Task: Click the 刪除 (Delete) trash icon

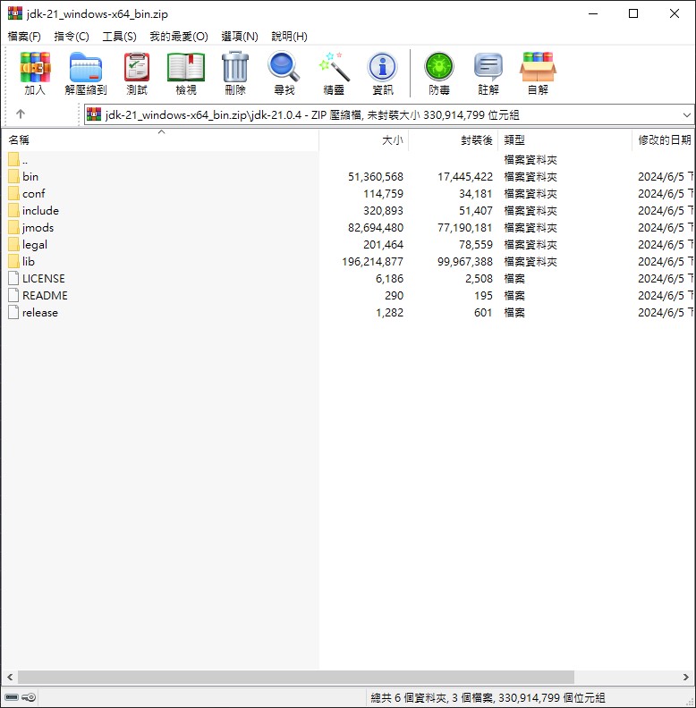Action: coord(235,73)
